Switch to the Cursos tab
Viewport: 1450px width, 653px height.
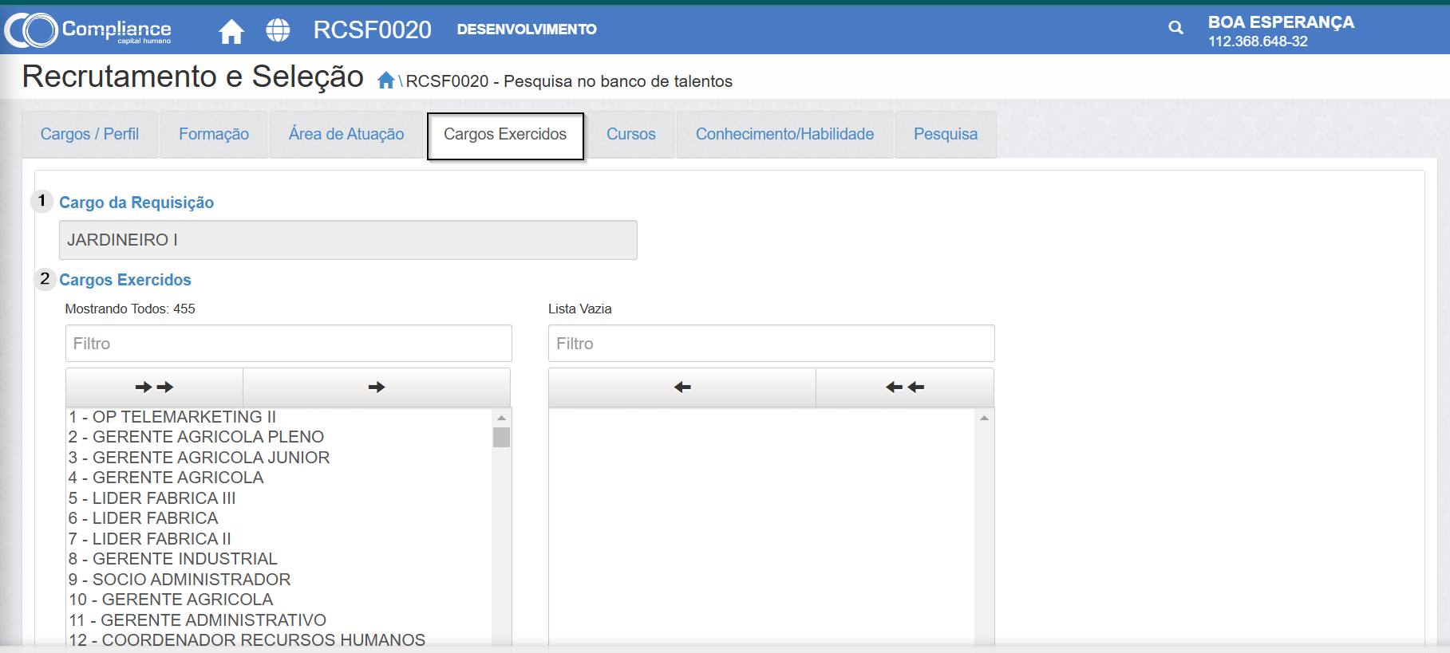pyautogui.click(x=631, y=134)
